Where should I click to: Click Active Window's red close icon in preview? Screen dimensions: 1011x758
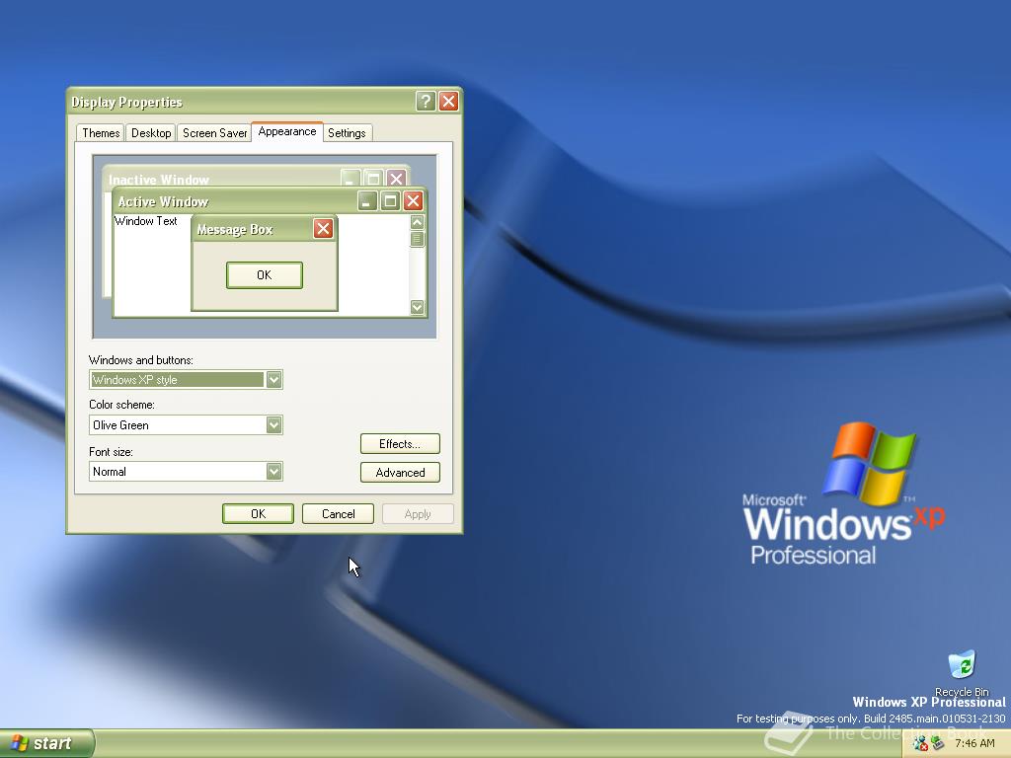tap(414, 201)
